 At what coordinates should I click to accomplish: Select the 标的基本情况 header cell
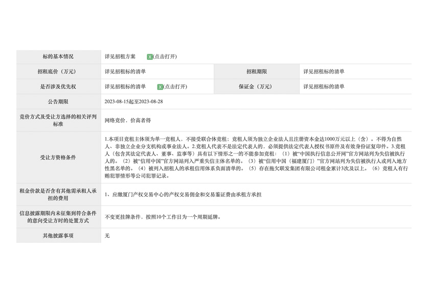click(58, 57)
